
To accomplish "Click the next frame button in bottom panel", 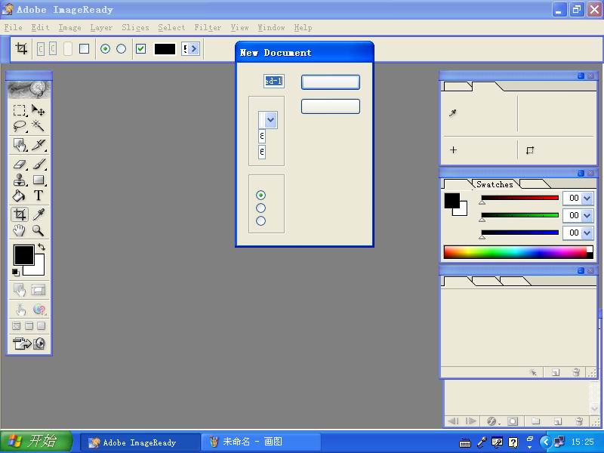I will click(470, 421).
